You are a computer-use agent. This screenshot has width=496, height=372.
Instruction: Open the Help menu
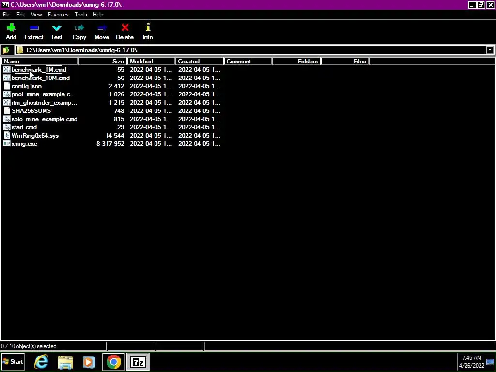(x=98, y=15)
